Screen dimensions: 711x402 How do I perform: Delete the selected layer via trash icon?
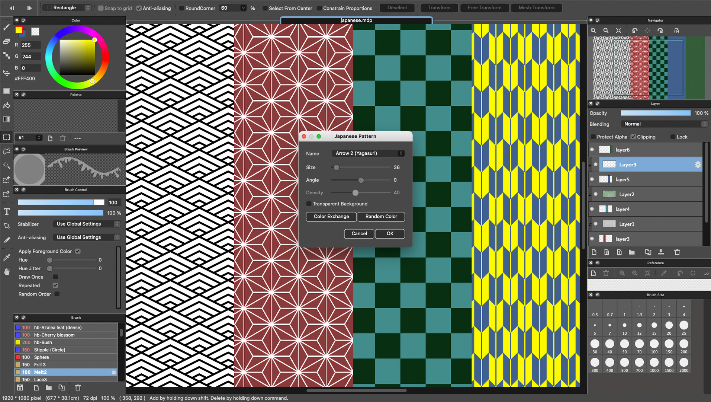click(x=677, y=252)
